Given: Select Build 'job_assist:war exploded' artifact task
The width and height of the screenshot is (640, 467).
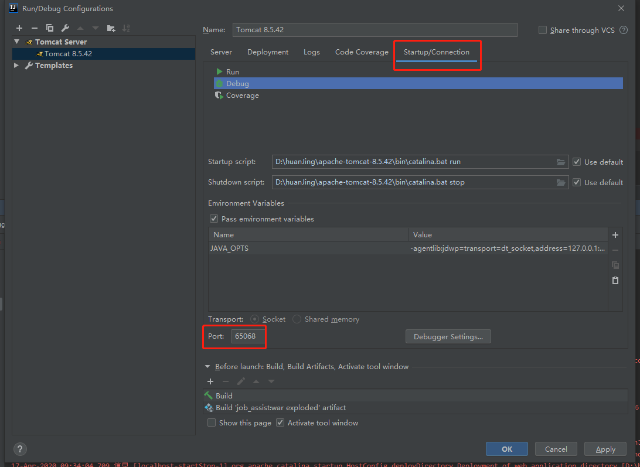Looking at the screenshot, I should (416, 407).
